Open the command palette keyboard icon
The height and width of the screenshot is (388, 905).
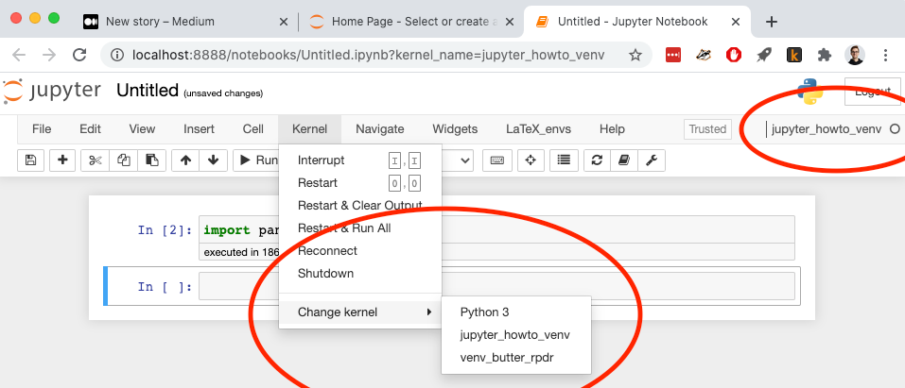coord(496,160)
